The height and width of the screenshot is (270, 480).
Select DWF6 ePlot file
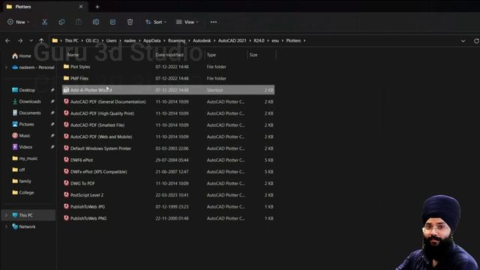(168, 160)
